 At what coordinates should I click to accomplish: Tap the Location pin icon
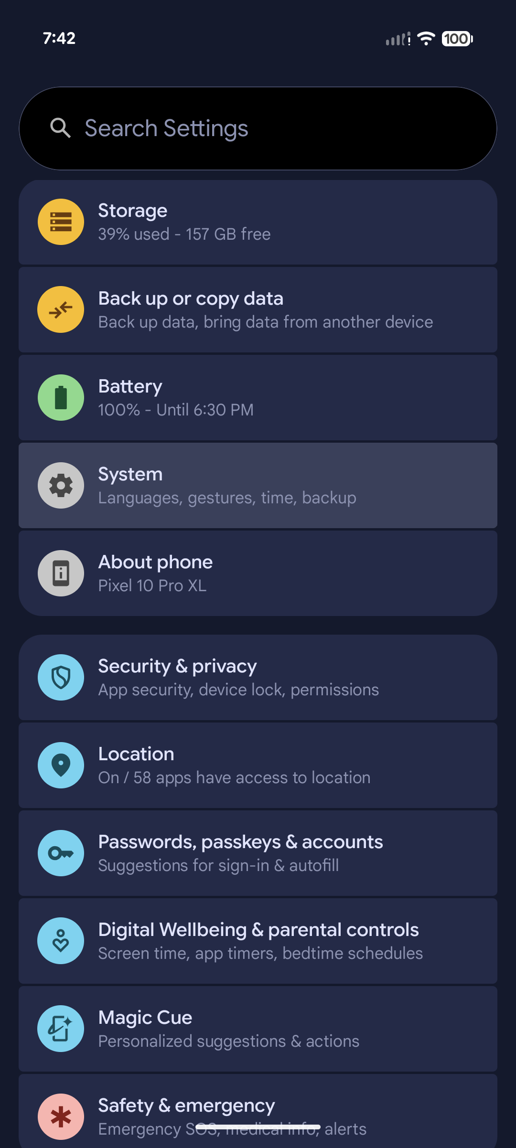click(61, 765)
